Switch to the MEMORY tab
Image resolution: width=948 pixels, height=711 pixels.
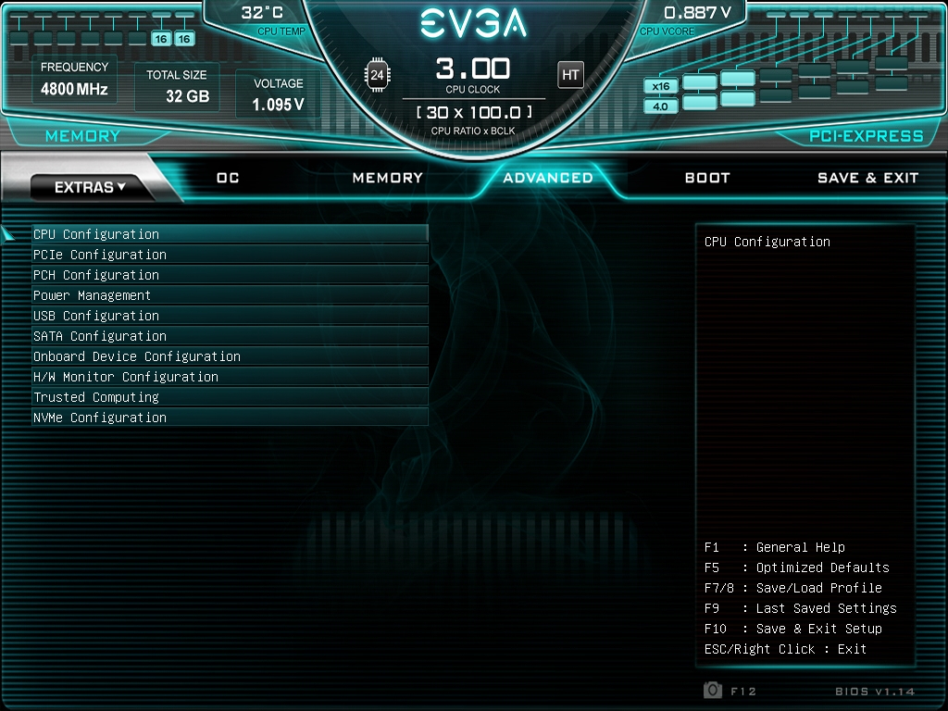click(x=388, y=178)
